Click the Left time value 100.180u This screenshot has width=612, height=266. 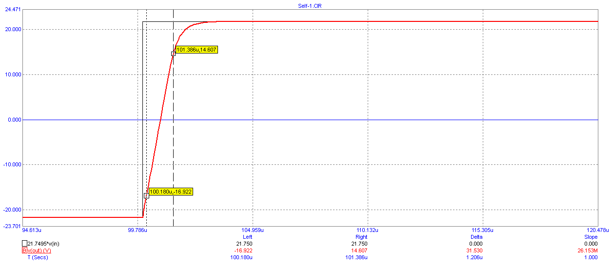242,257
